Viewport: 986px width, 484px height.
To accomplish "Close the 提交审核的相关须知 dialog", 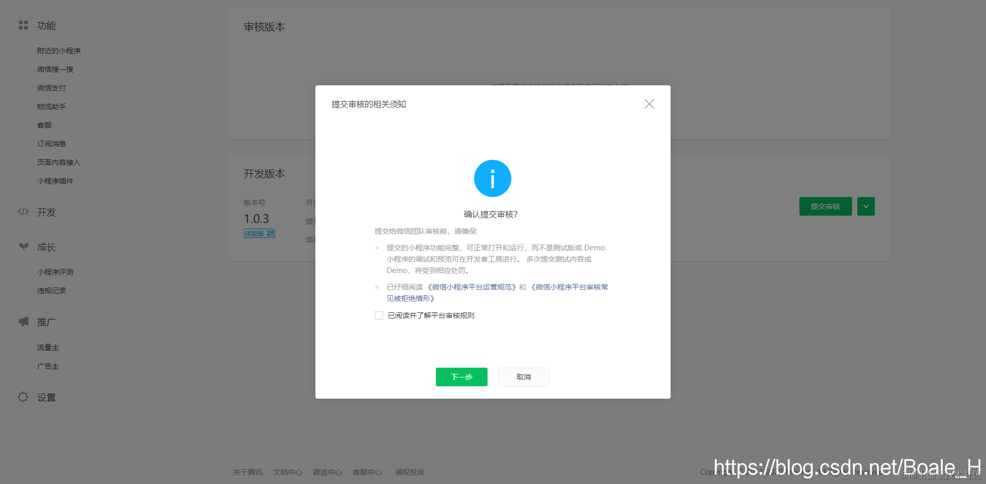I will 649,104.
